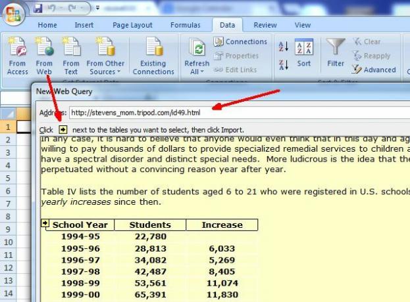
Task: Sort Z to A descending
Action: (284, 65)
